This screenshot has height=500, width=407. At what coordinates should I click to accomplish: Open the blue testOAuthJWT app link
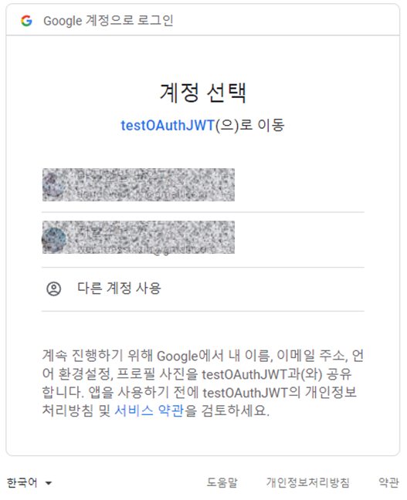coord(168,125)
